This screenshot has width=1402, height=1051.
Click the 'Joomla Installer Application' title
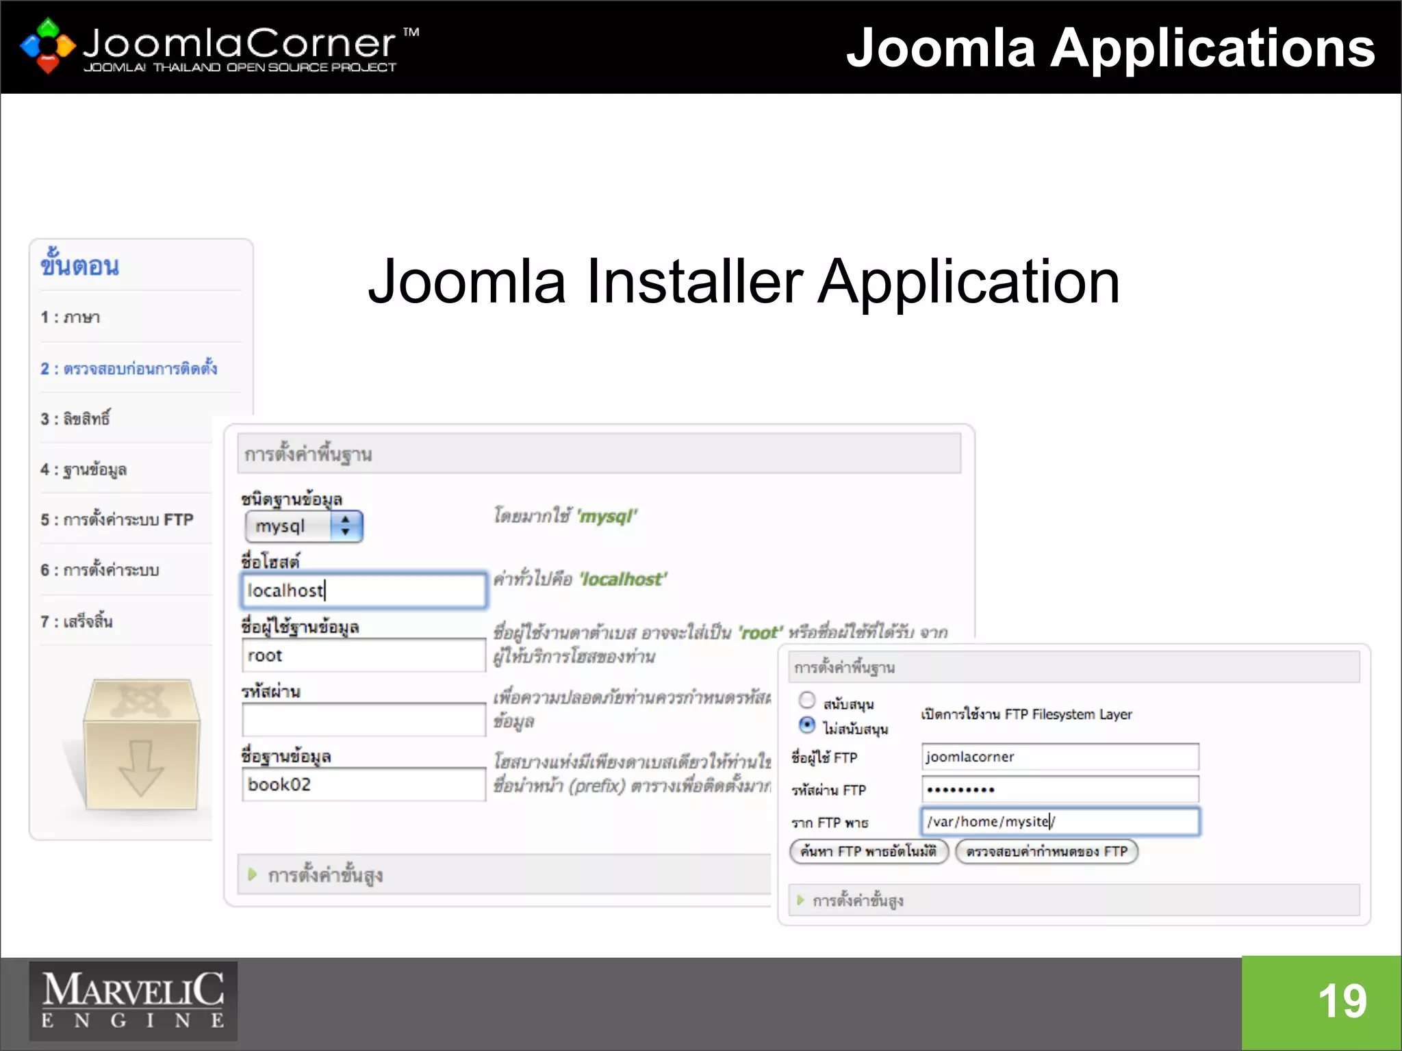coord(744,282)
